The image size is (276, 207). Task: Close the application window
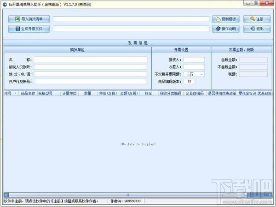point(267,3)
